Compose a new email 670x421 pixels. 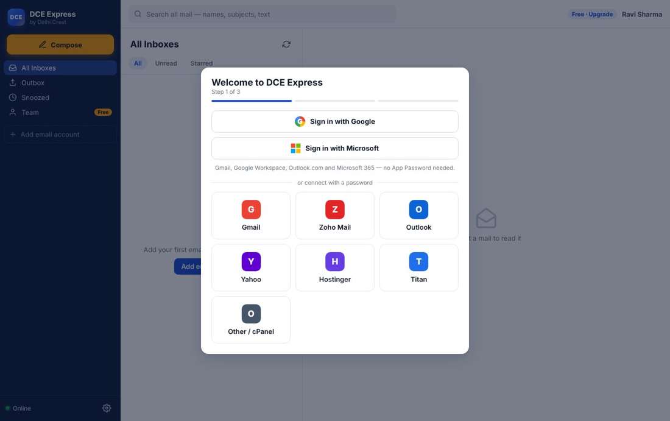coord(60,44)
